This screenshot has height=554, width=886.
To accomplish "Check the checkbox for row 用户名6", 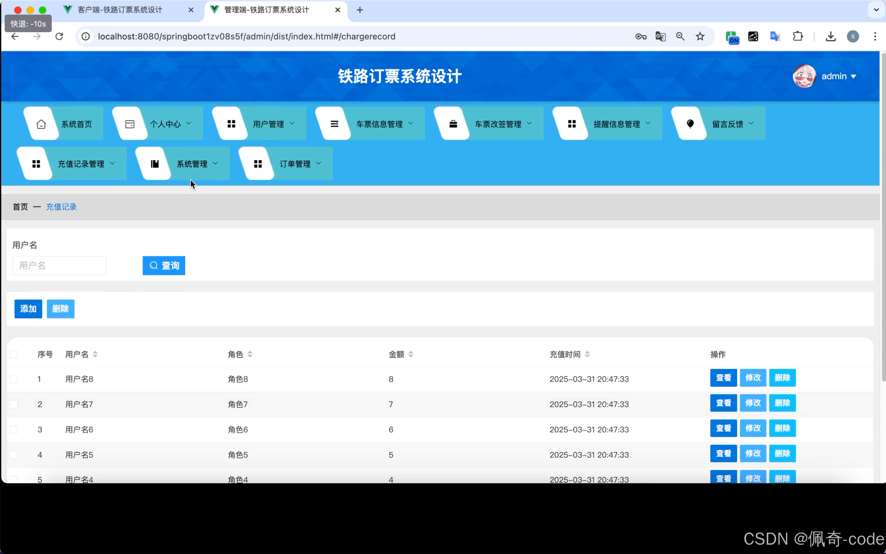I will (14, 429).
